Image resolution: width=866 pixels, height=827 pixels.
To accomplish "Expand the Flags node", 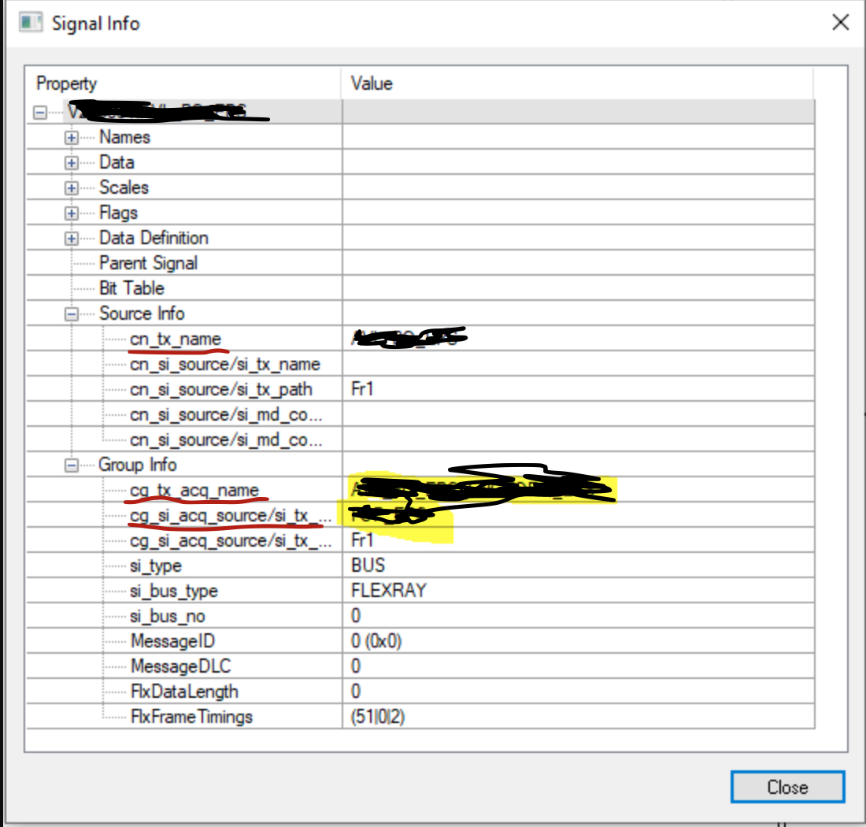I will pos(71,213).
